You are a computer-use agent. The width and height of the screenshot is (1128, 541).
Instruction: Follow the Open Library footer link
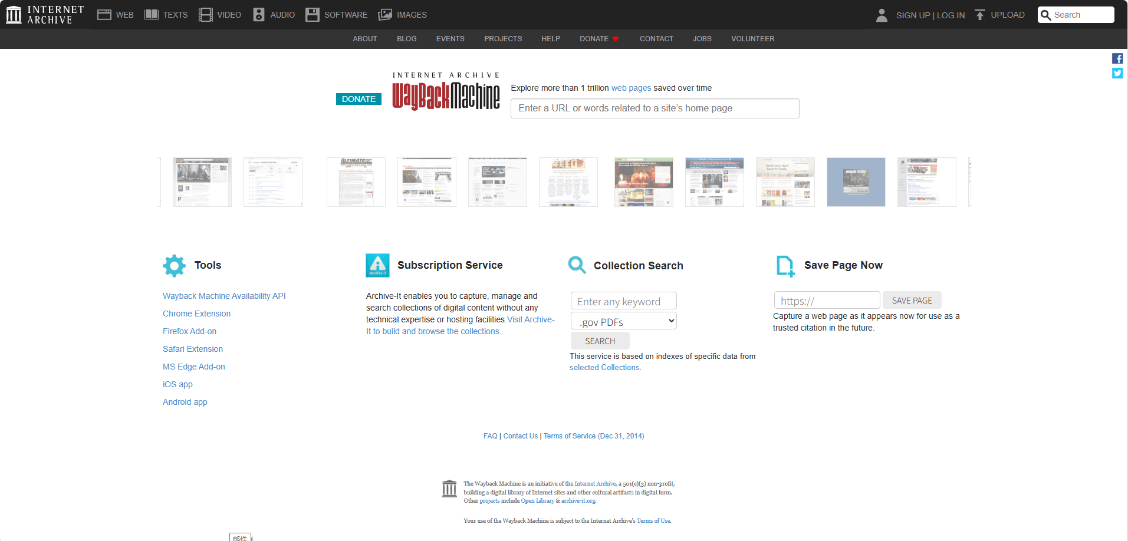(x=538, y=501)
